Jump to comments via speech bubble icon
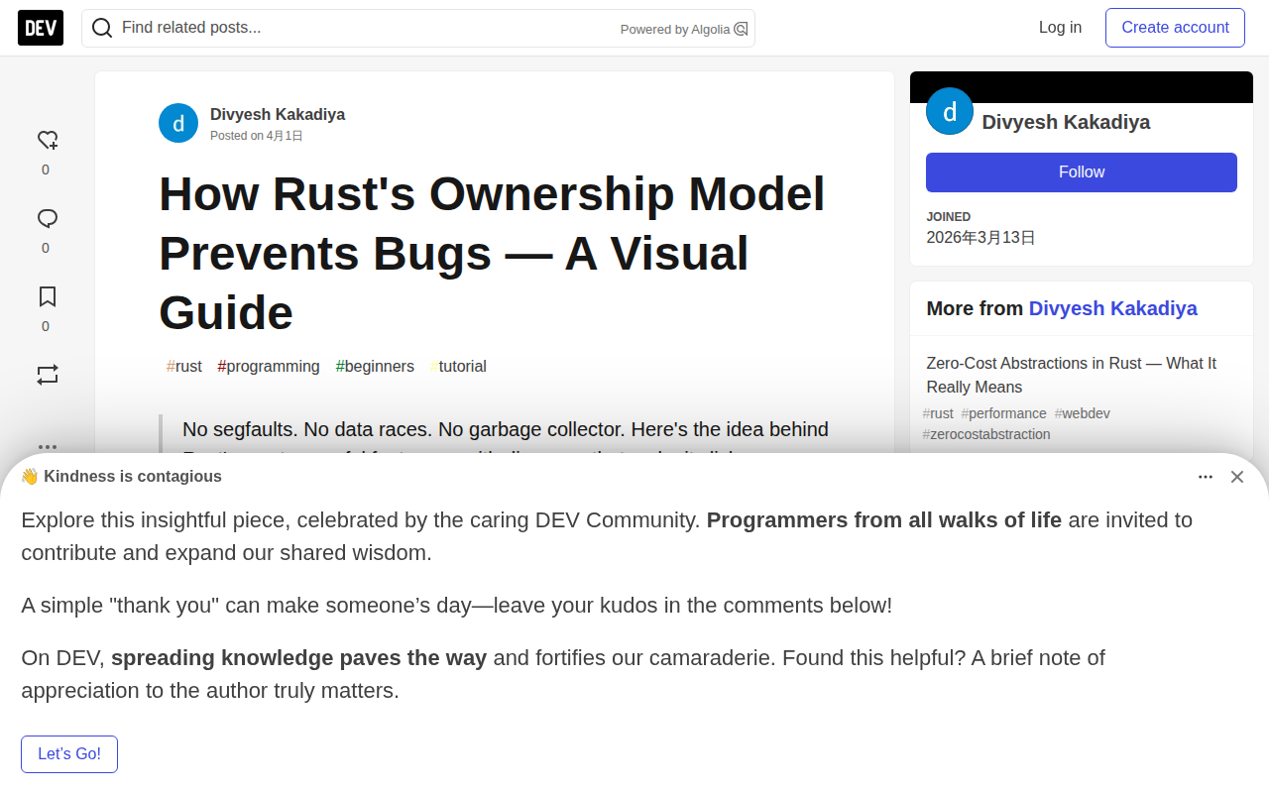1269x793 pixels. click(47, 218)
